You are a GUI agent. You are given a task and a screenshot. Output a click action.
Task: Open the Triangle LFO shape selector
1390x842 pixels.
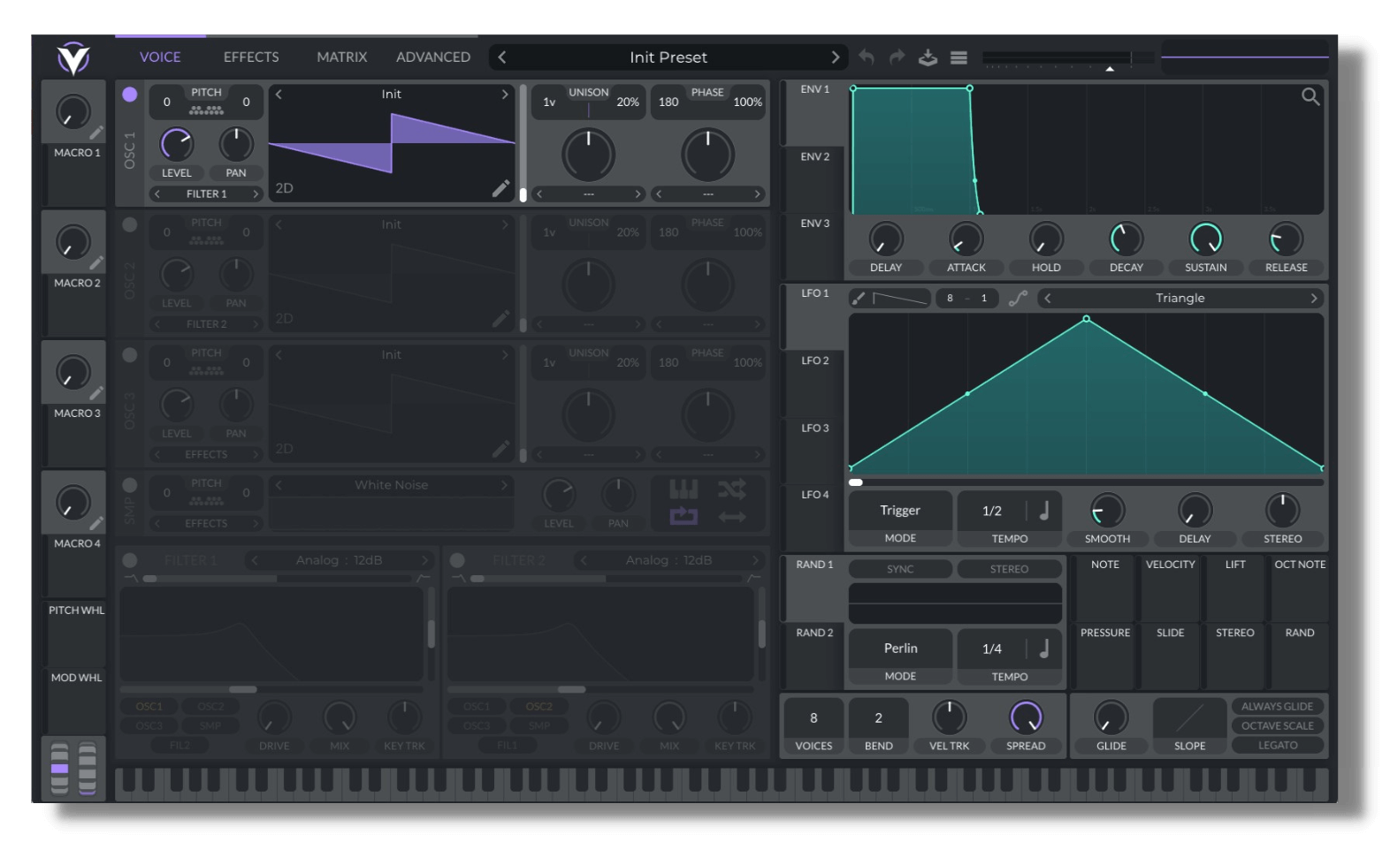click(1180, 299)
